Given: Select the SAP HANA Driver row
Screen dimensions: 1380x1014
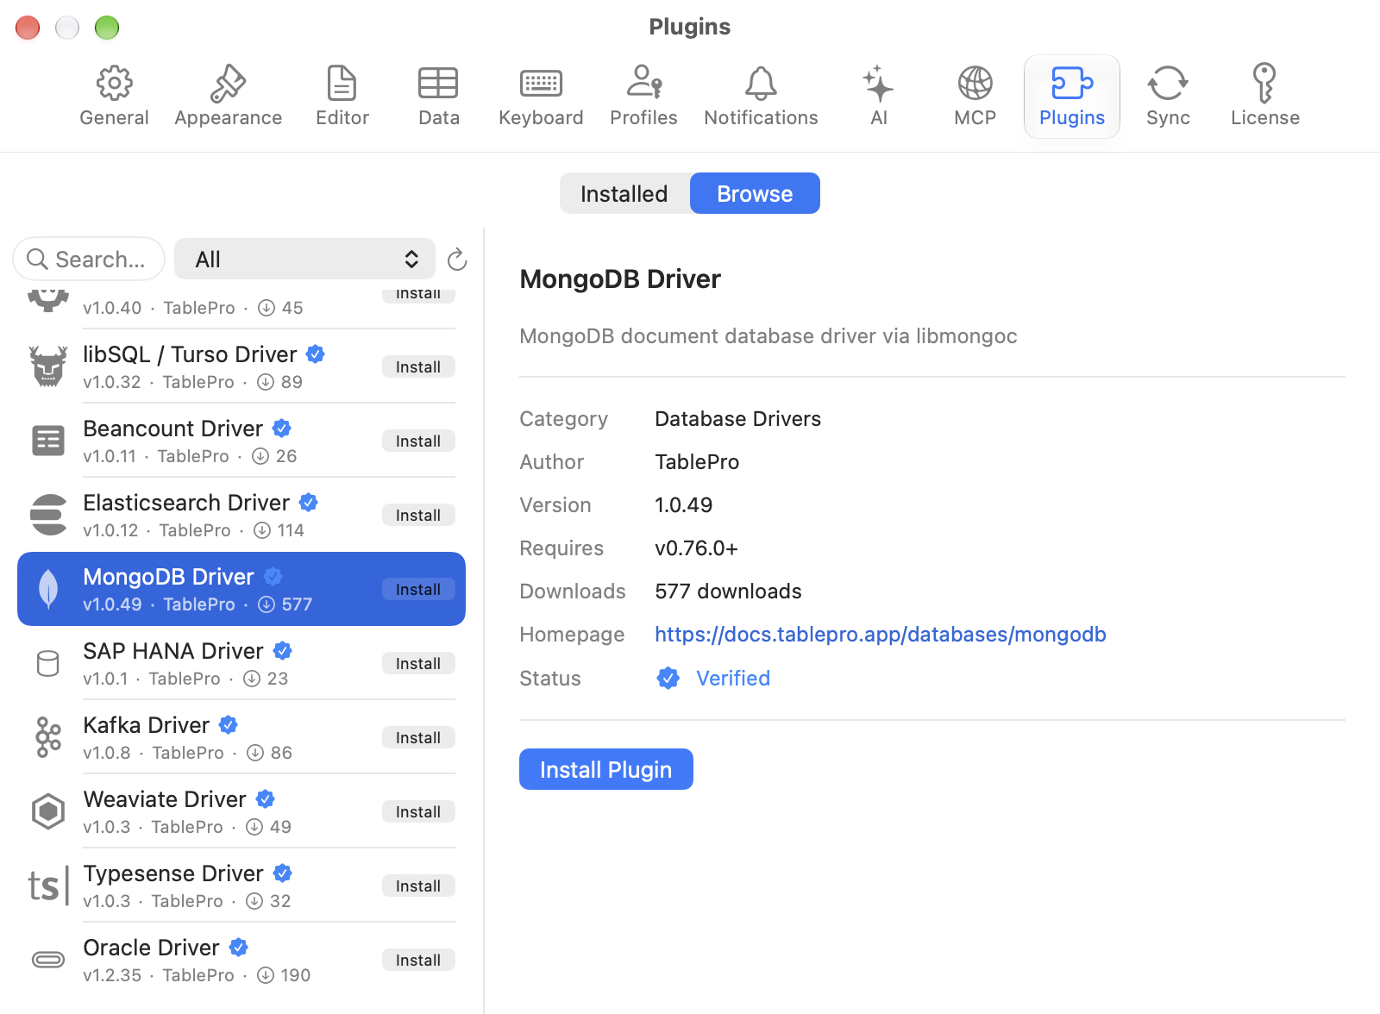Looking at the screenshot, I should coord(241,663).
